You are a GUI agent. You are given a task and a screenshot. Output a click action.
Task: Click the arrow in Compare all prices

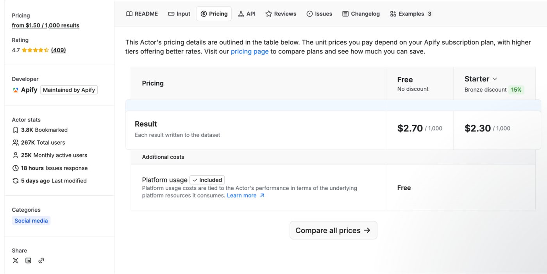(x=367, y=230)
